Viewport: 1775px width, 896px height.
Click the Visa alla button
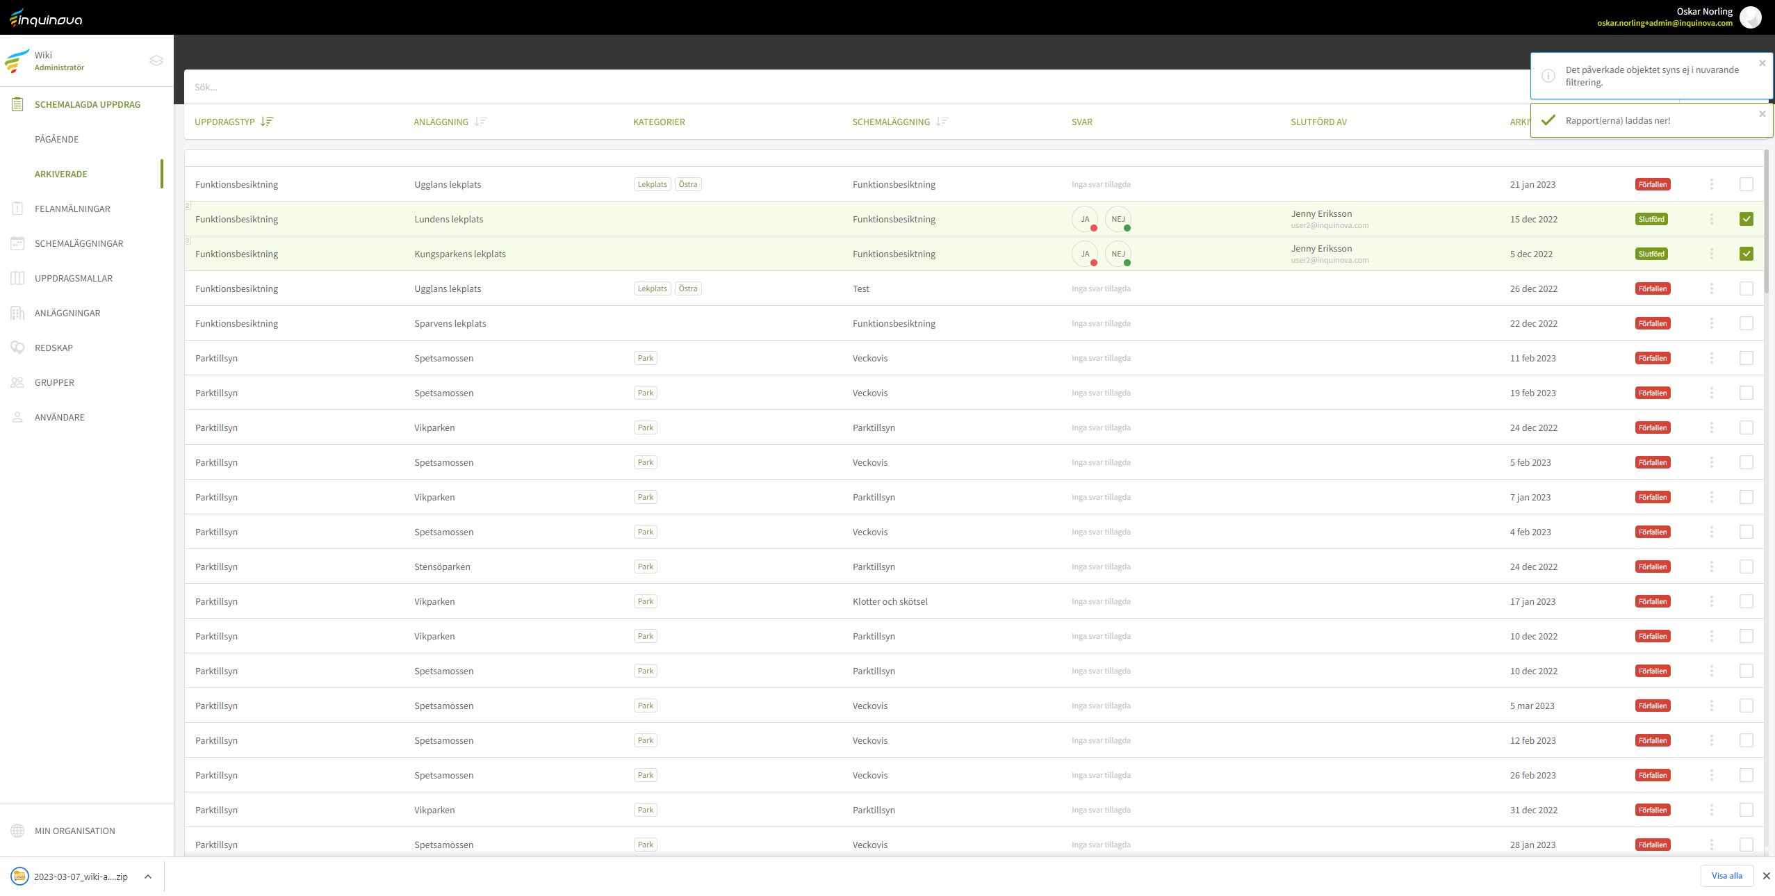(1726, 876)
